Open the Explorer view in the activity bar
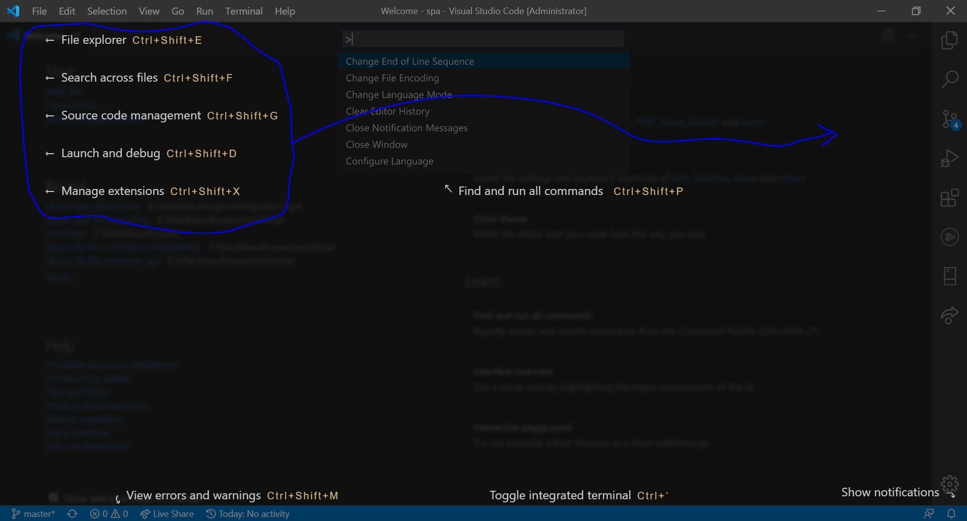This screenshot has height=521, width=967. [x=949, y=40]
